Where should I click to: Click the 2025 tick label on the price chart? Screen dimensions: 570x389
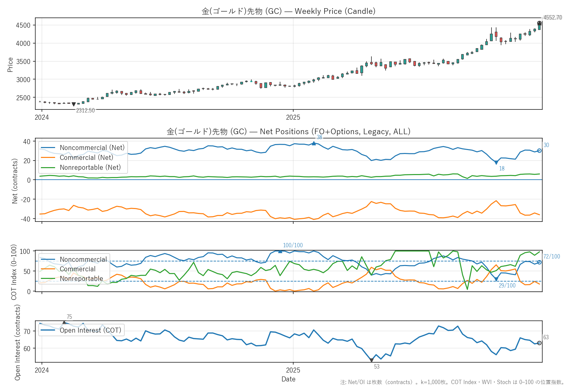(x=293, y=117)
